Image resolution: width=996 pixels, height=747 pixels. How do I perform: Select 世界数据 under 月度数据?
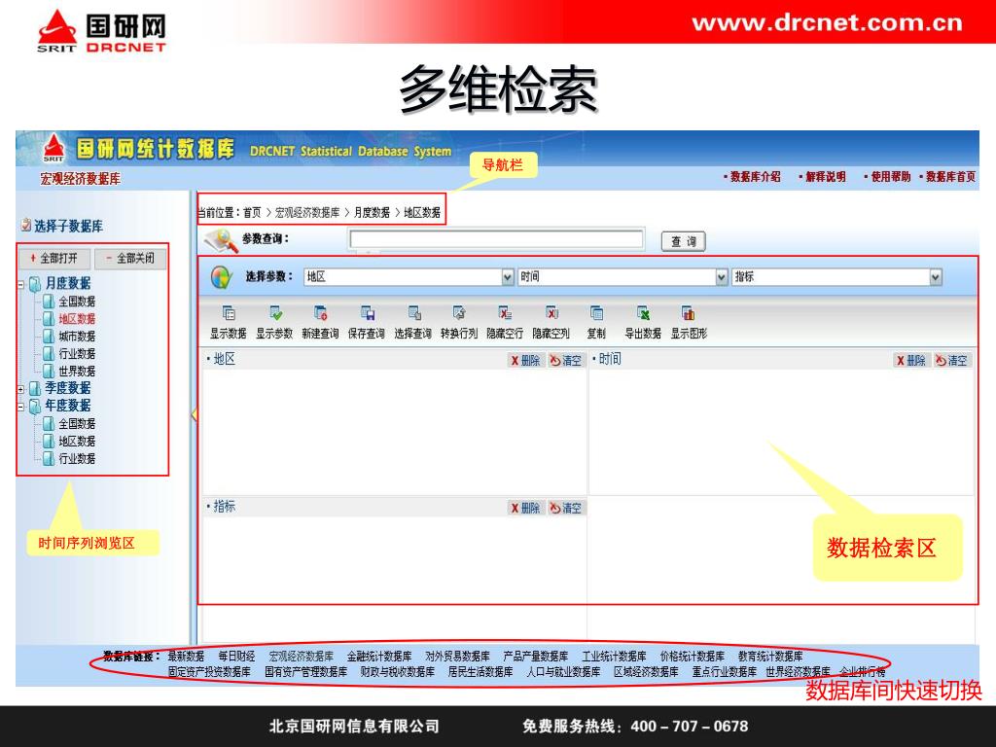[77, 371]
